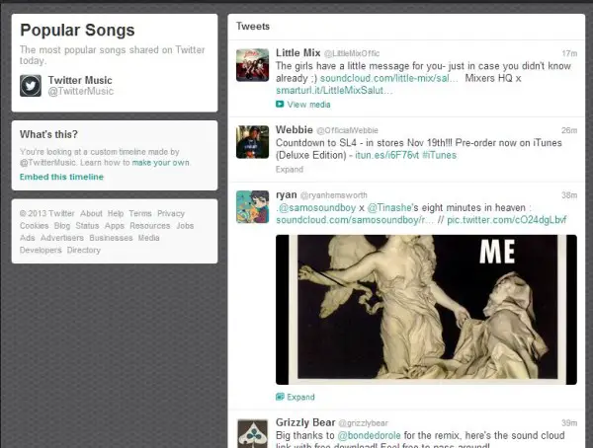This screenshot has width=593, height=448.
Task: Click the Twitter Music bird avatar icon
Action: pyautogui.click(x=31, y=86)
